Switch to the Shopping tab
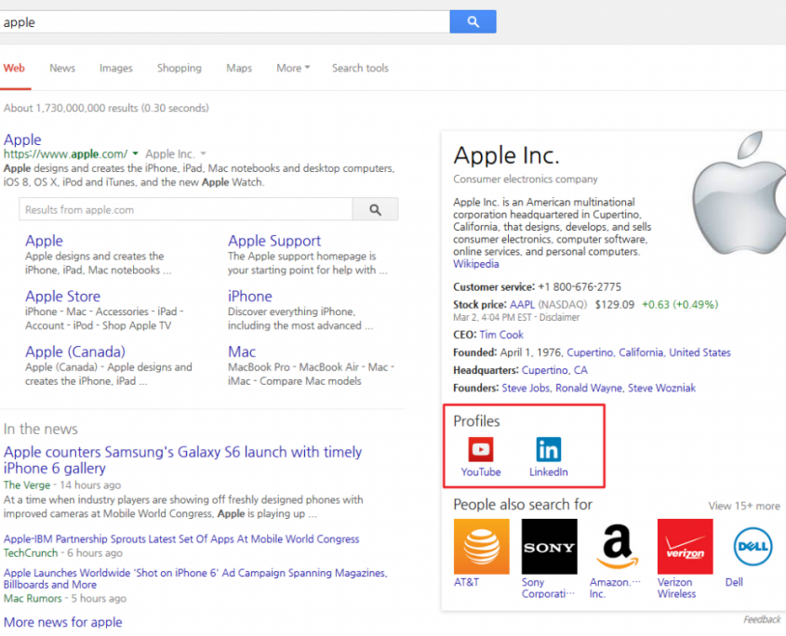Screen dimensions: 786x636 [x=180, y=68]
